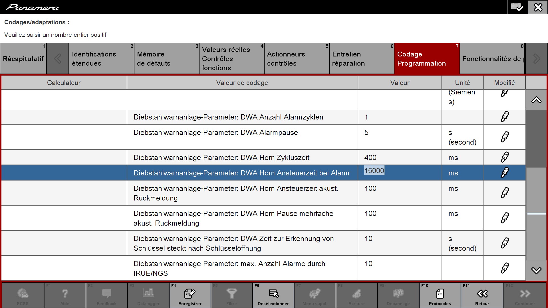Sort by Calculateur column header

tap(64, 83)
